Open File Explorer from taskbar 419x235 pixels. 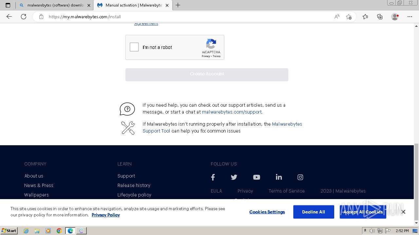tap(37, 231)
